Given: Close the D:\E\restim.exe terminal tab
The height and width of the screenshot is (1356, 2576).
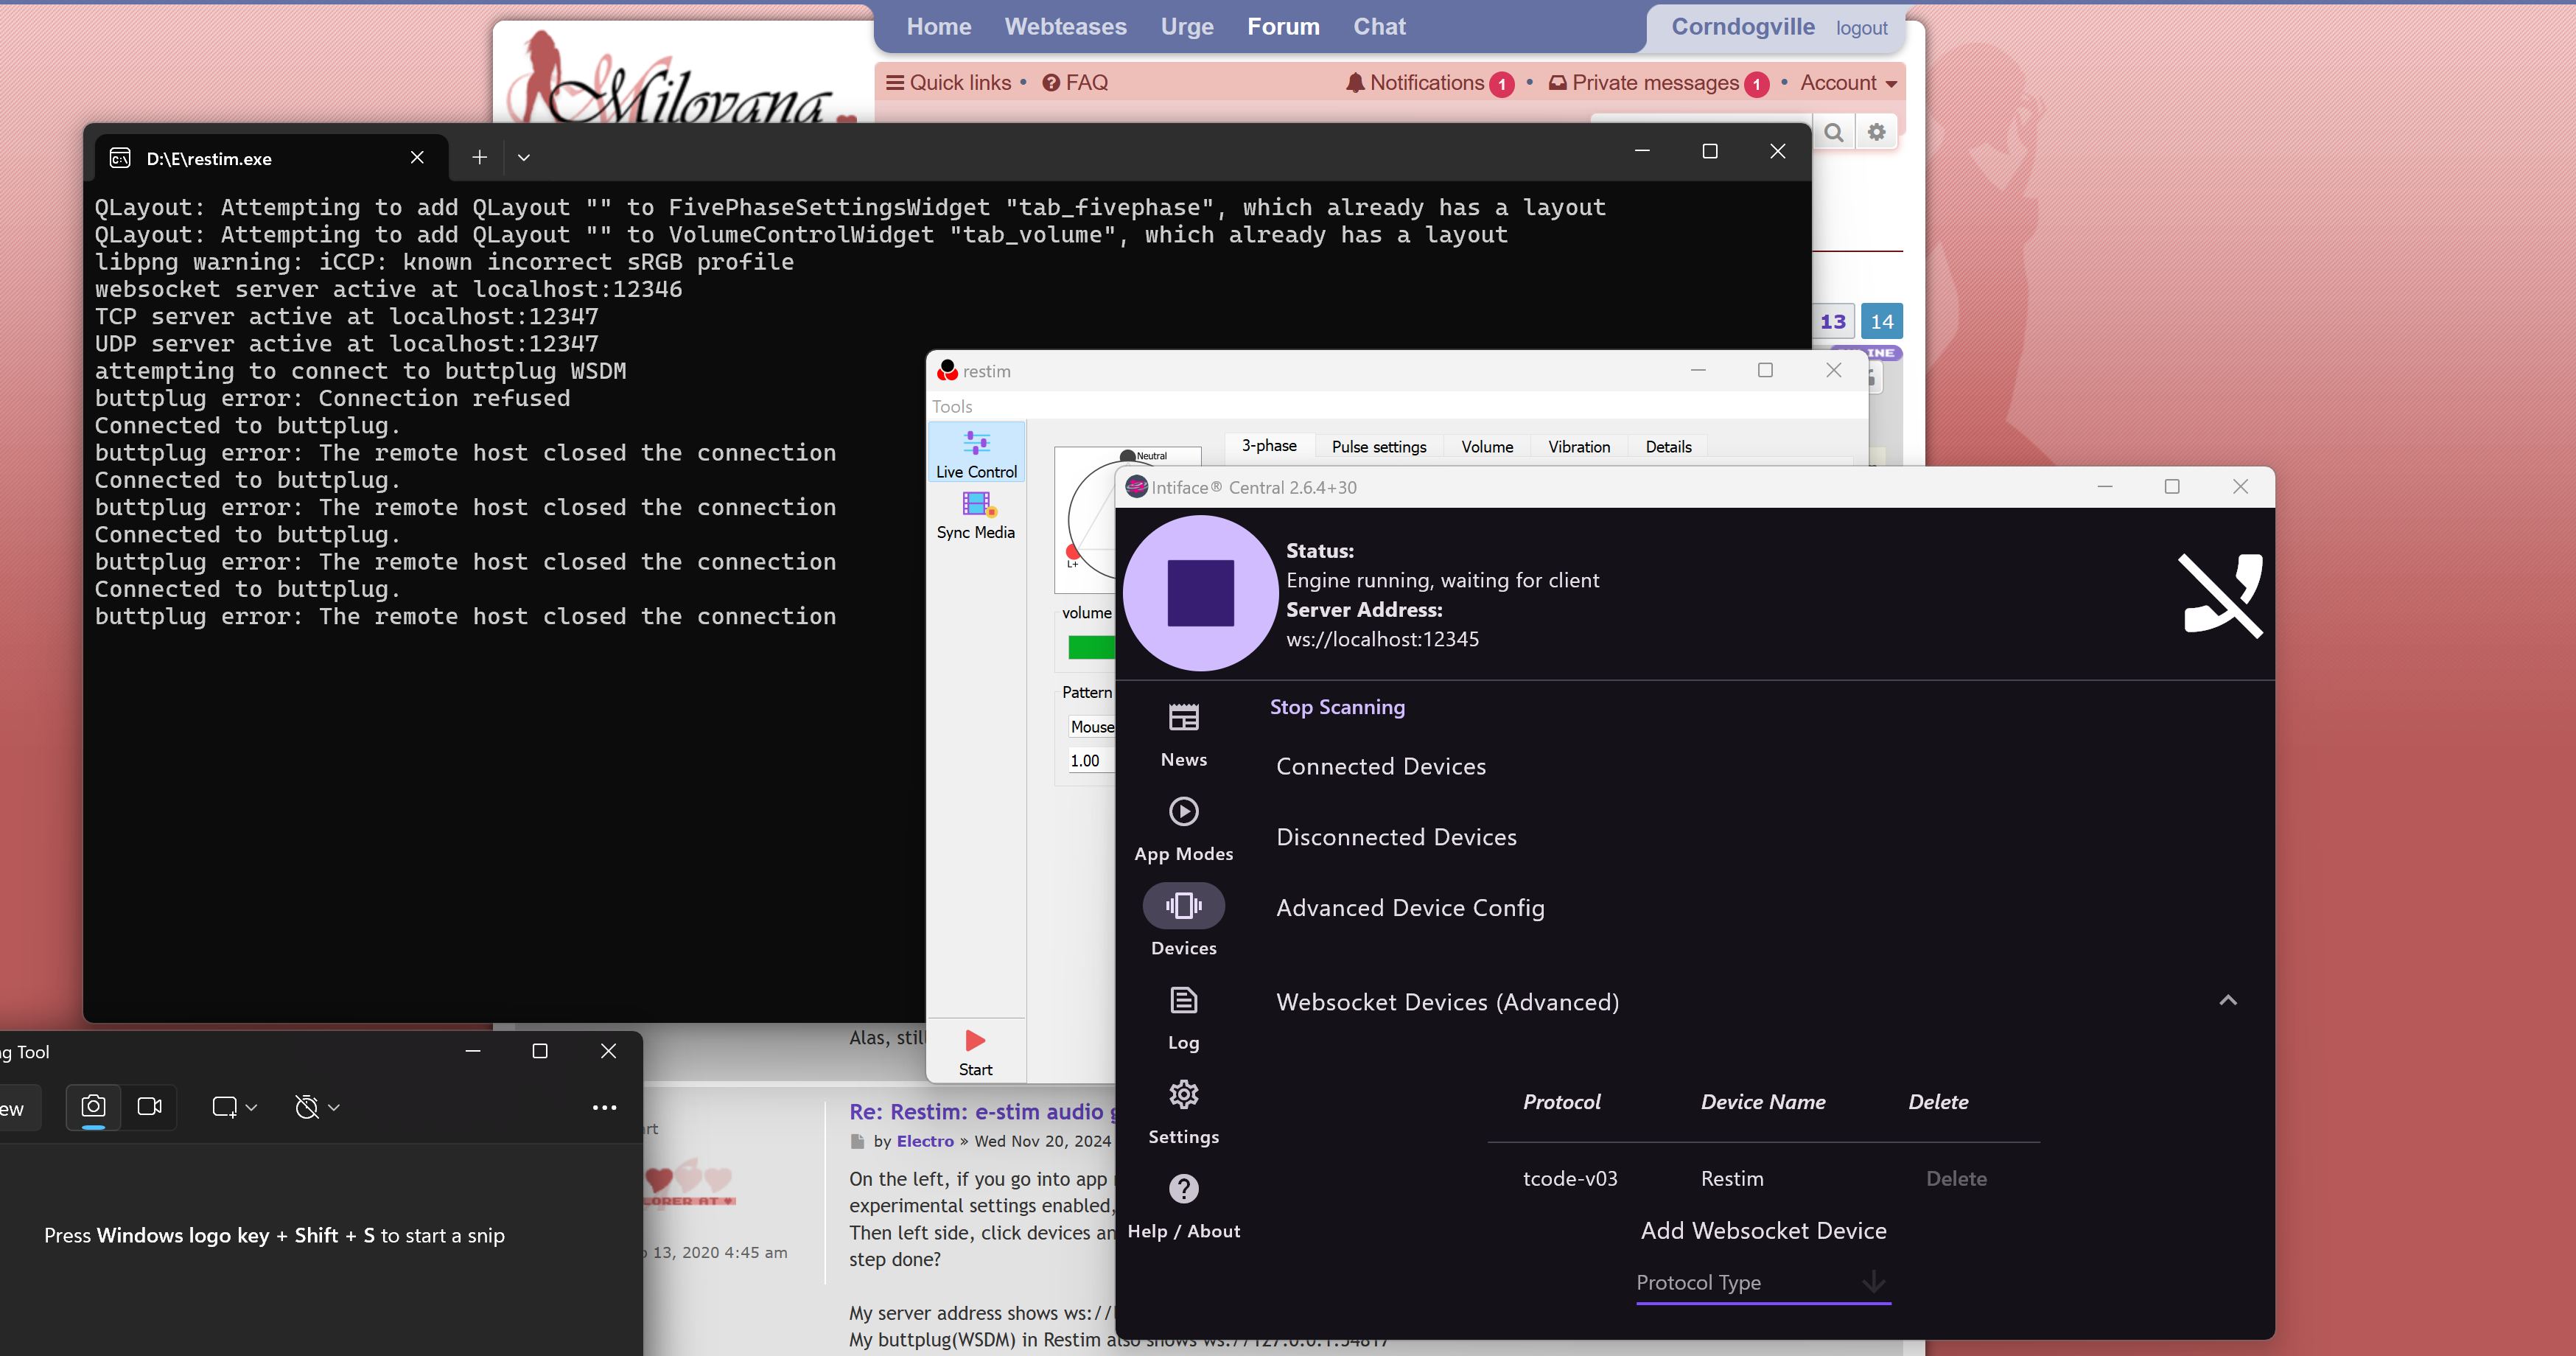Looking at the screenshot, I should tap(417, 157).
